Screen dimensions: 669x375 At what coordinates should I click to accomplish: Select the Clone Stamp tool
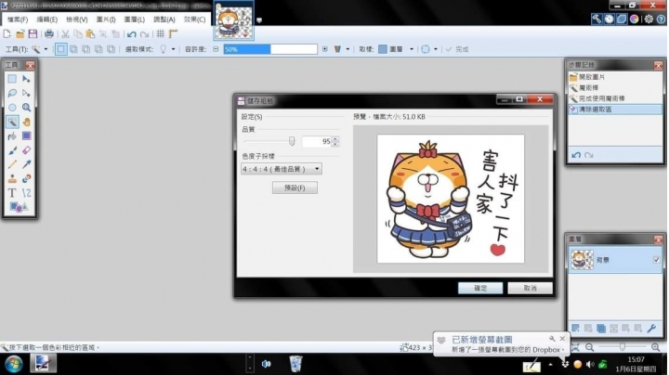(12, 178)
